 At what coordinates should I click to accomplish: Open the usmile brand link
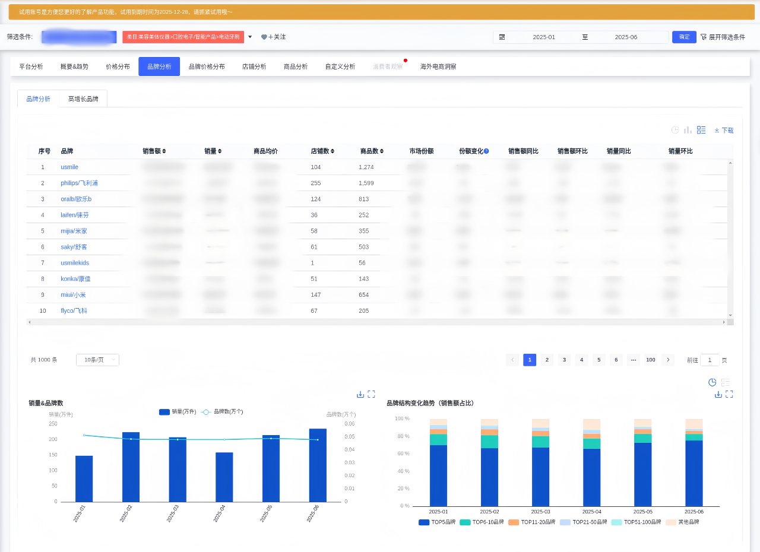pos(69,167)
